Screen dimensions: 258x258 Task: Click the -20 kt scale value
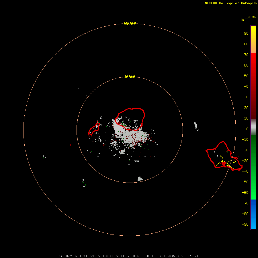tap(245, 150)
